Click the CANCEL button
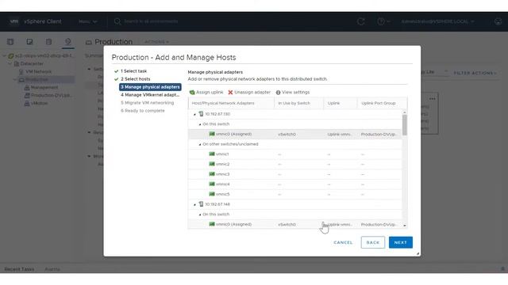Viewport: 508px width, 285px height. coord(343,242)
